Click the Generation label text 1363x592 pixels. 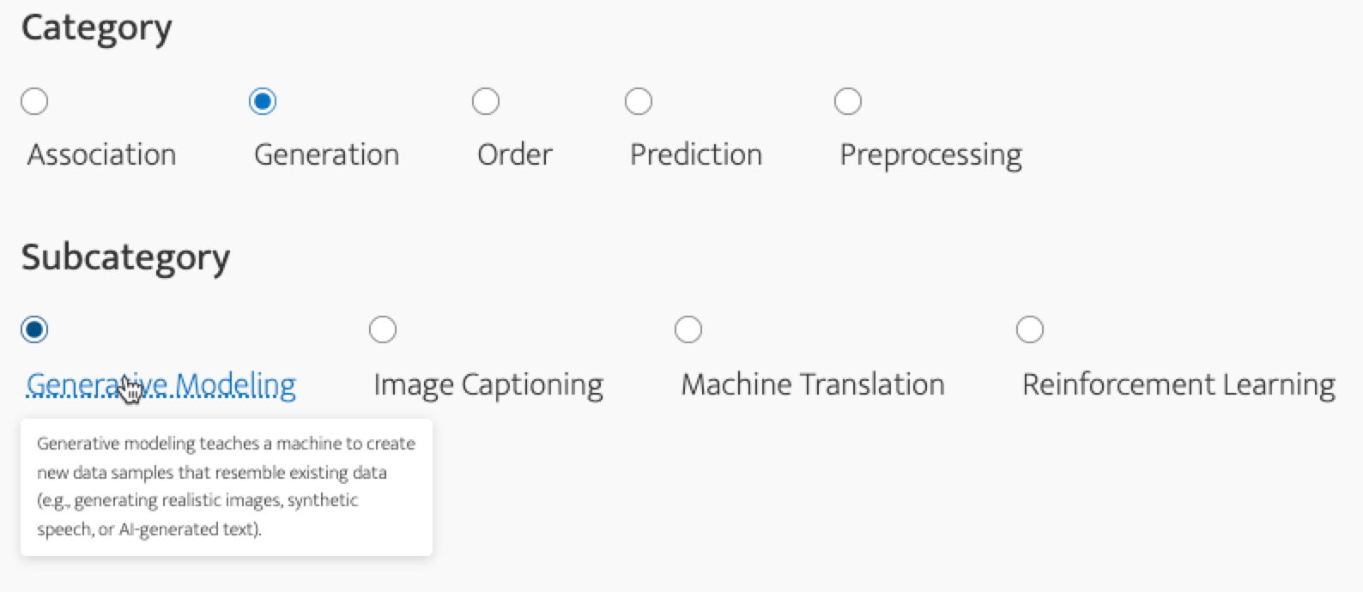(326, 154)
